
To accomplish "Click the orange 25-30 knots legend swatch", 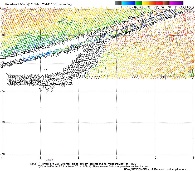I will [x=152, y=3].
